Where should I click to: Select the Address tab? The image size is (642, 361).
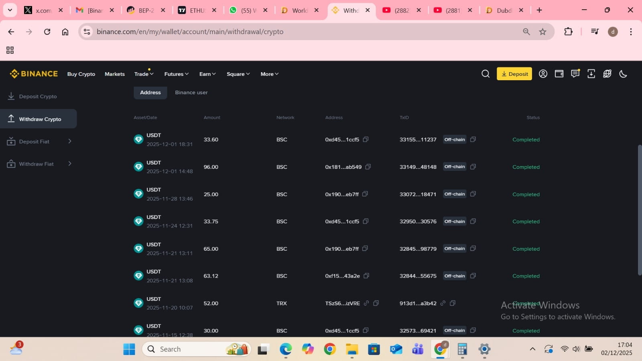pyautogui.click(x=150, y=93)
